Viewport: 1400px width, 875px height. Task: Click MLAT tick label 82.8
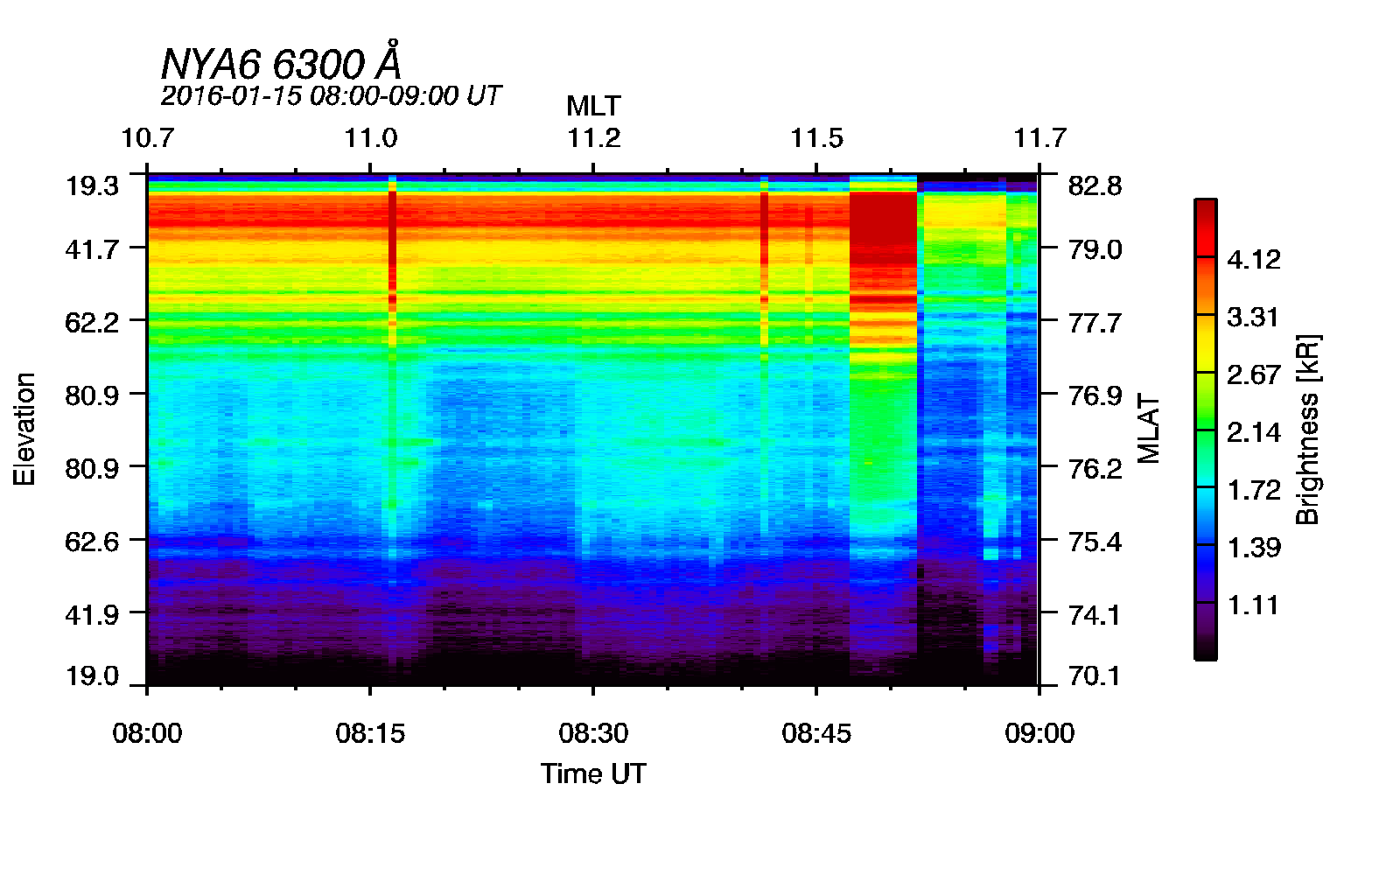1095,185
